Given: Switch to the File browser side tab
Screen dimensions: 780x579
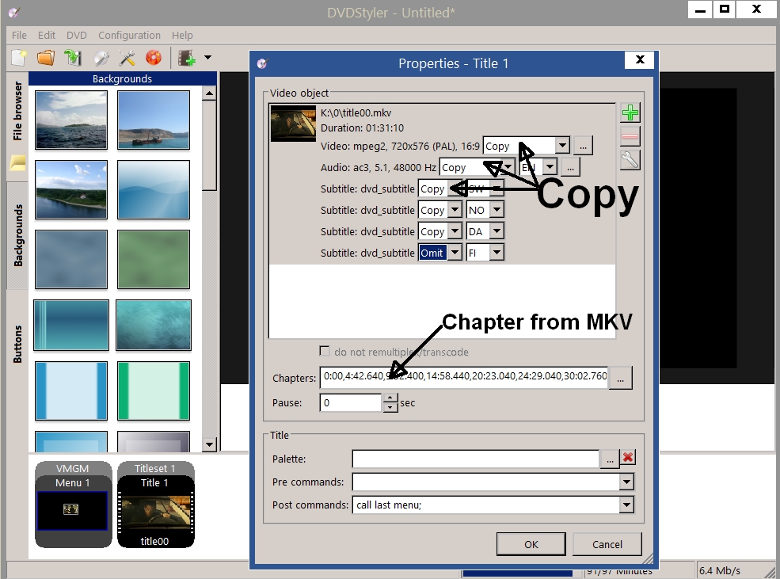Looking at the screenshot, I should click(x=17, y=112).
